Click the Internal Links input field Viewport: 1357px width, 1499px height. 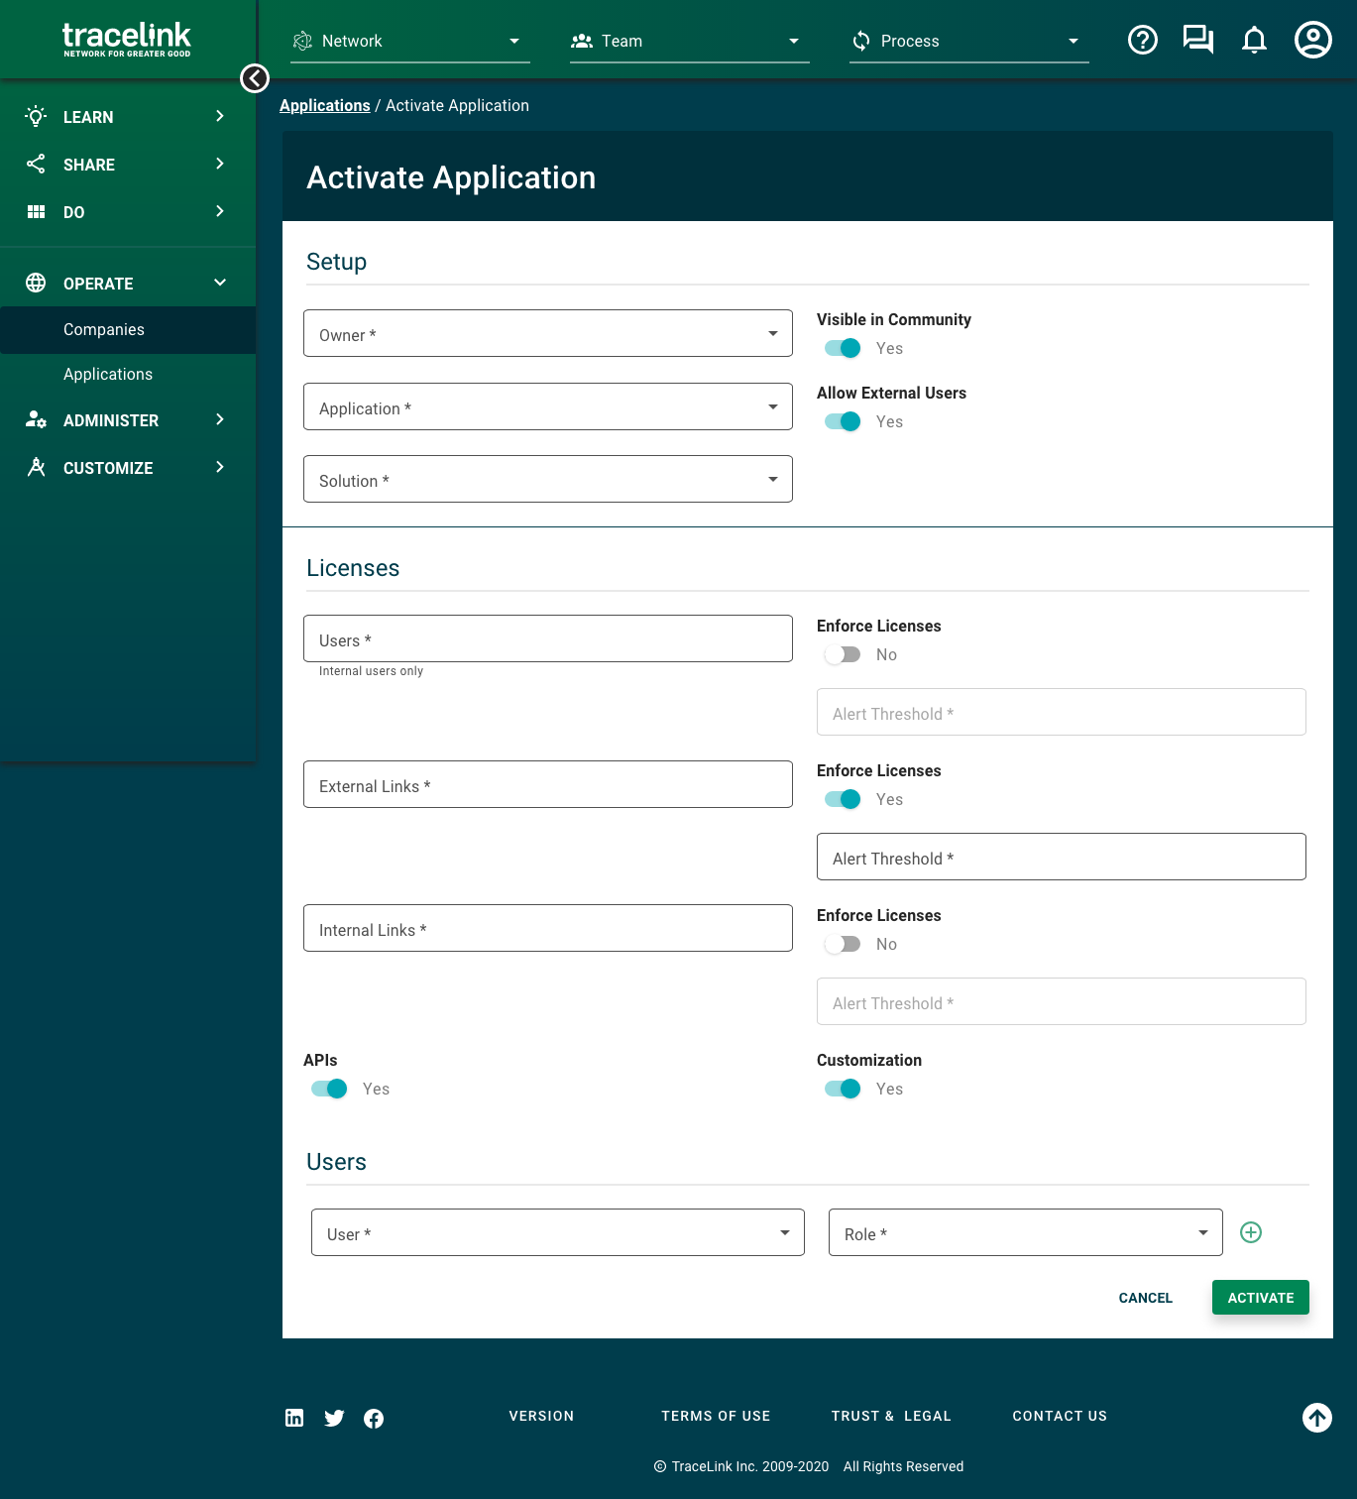click(x=548, y=928)
